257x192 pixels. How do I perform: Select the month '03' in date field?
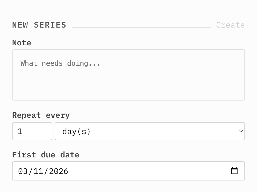[x=23, y=171]
